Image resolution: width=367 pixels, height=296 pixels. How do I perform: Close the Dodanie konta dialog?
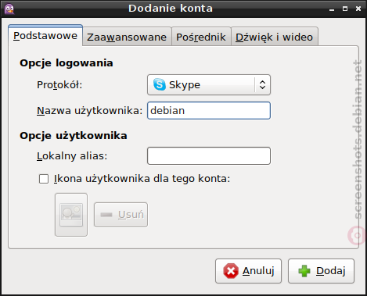coord(358,9)
